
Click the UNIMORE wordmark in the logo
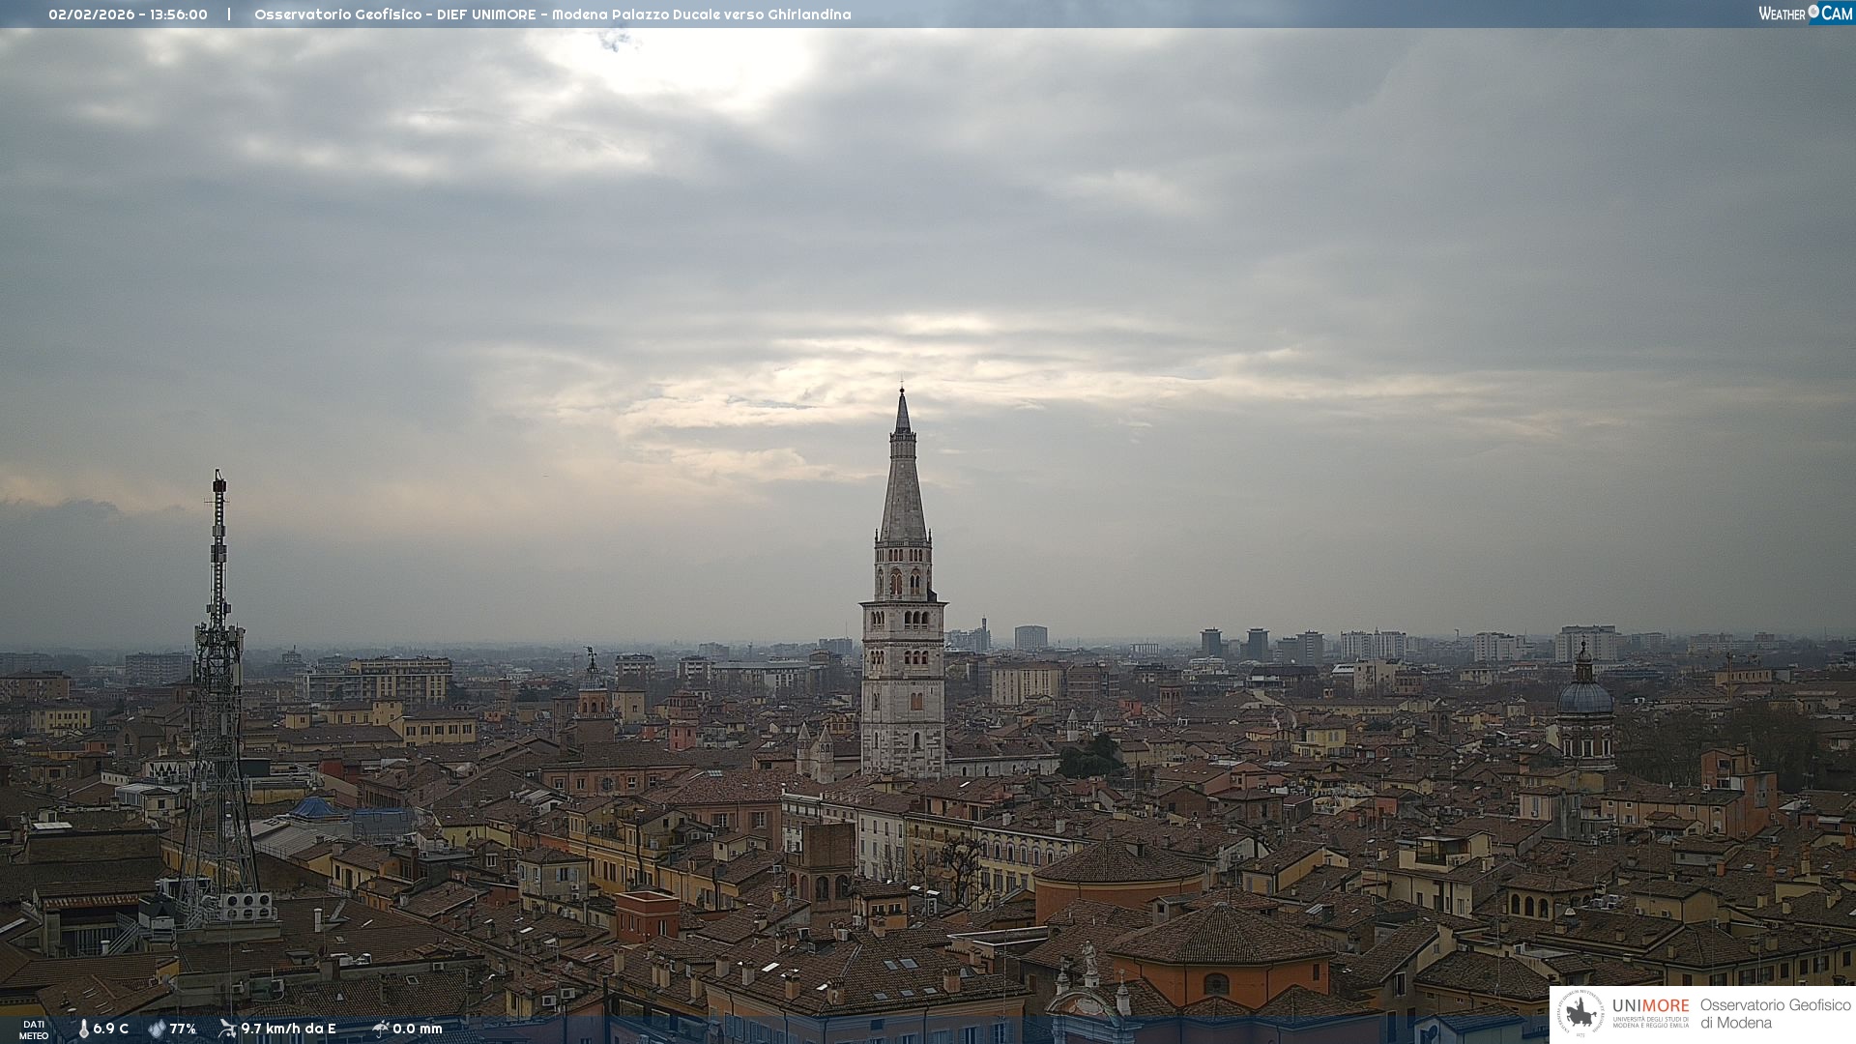tap(1650, 1005)
